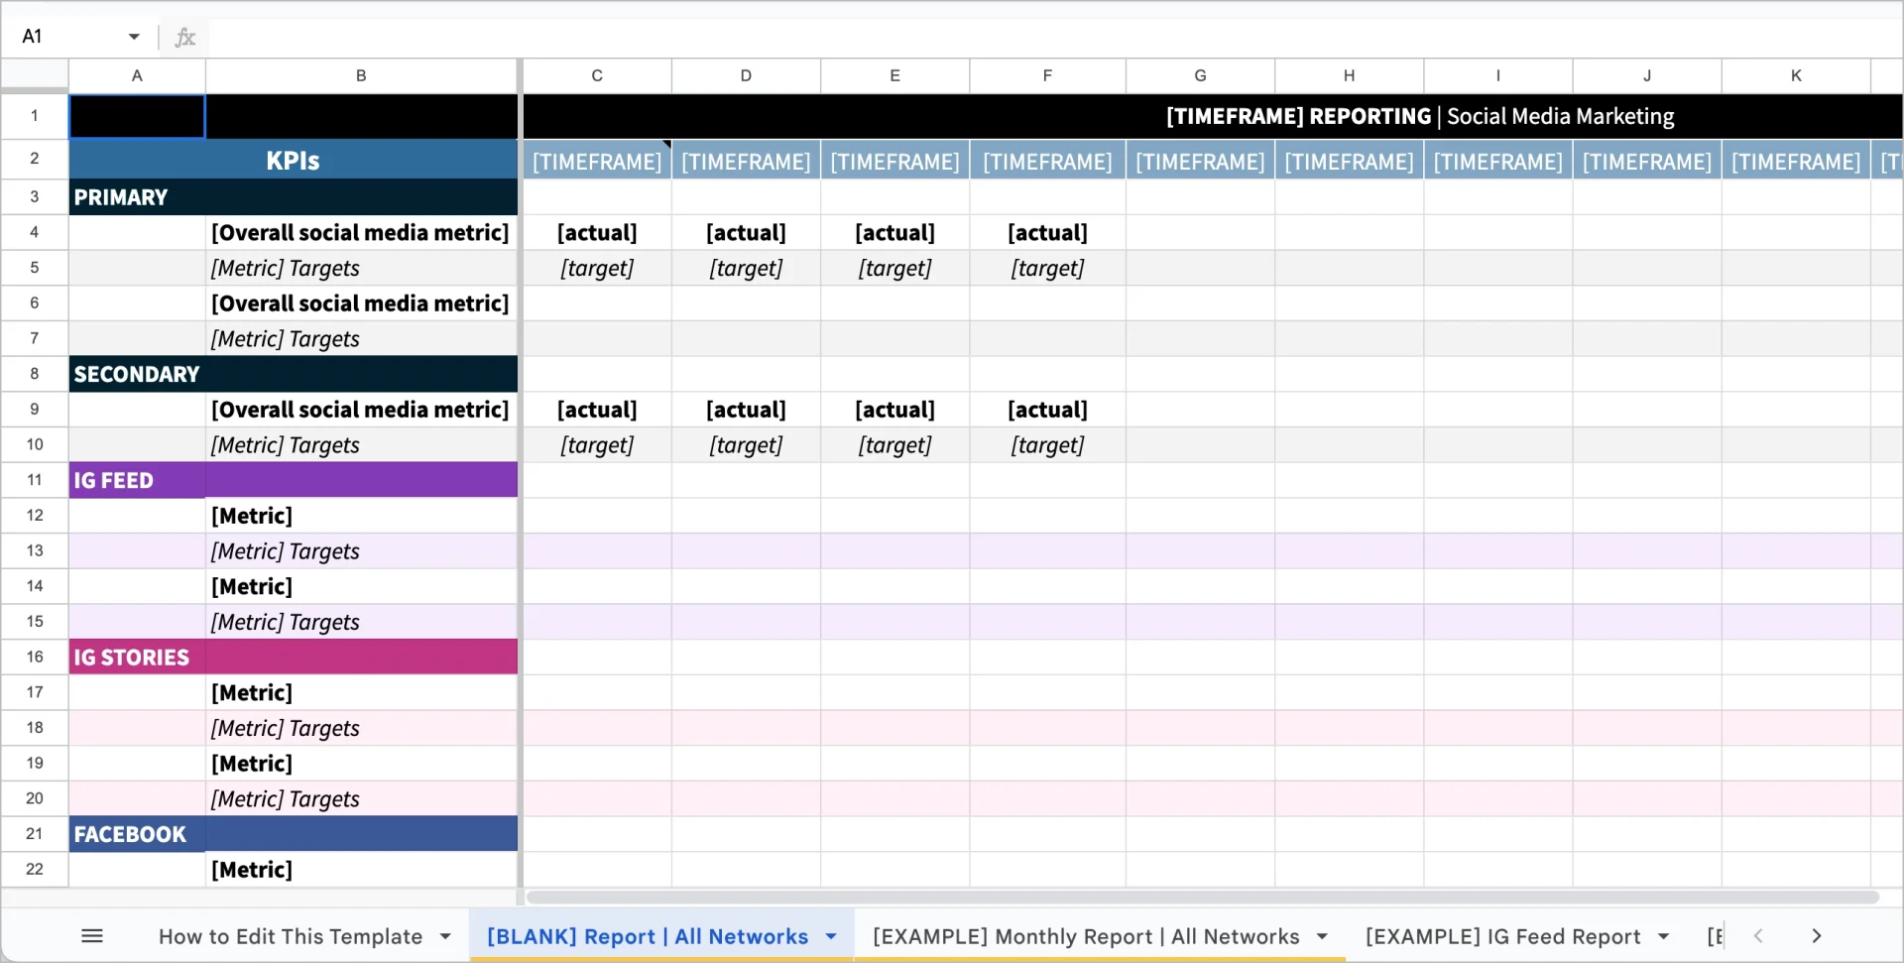Switch to How to Edit This Template sheet
Image resolution: width=1904 pixels, height=963 pixels.
(291, 936)
